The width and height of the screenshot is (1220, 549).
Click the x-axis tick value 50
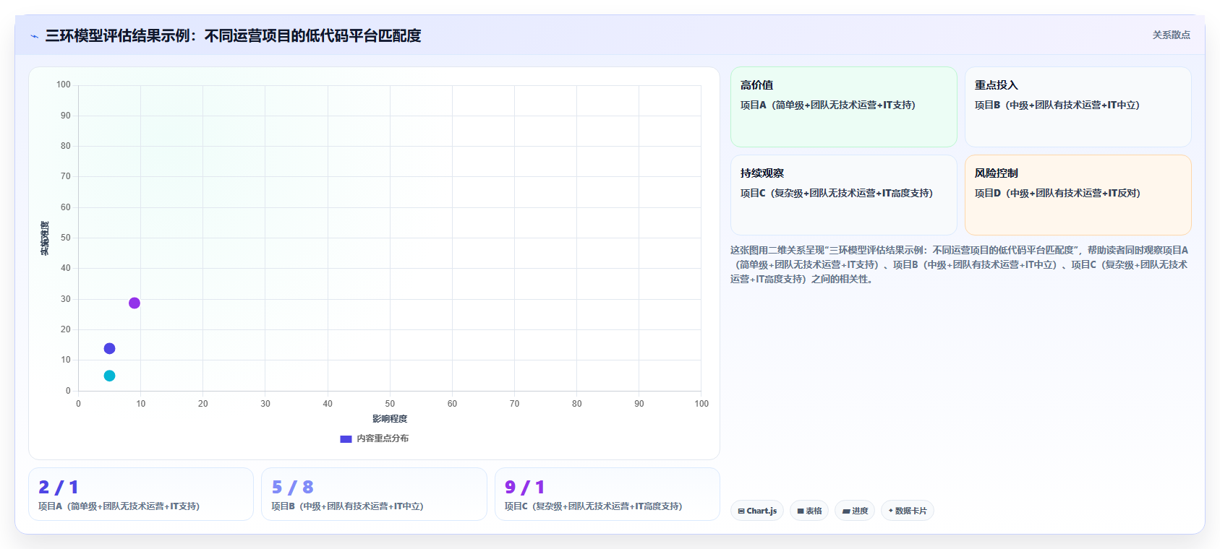390,404
